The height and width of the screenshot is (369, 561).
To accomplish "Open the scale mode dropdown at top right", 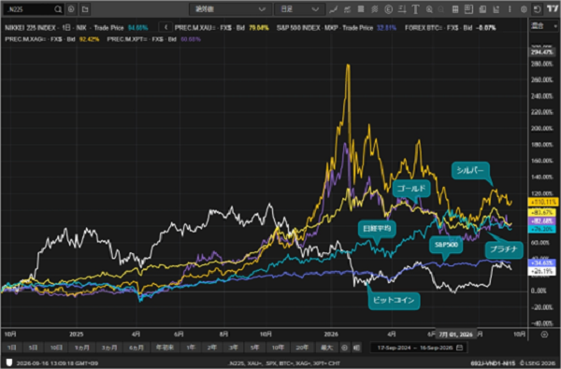I will (544, 26).
